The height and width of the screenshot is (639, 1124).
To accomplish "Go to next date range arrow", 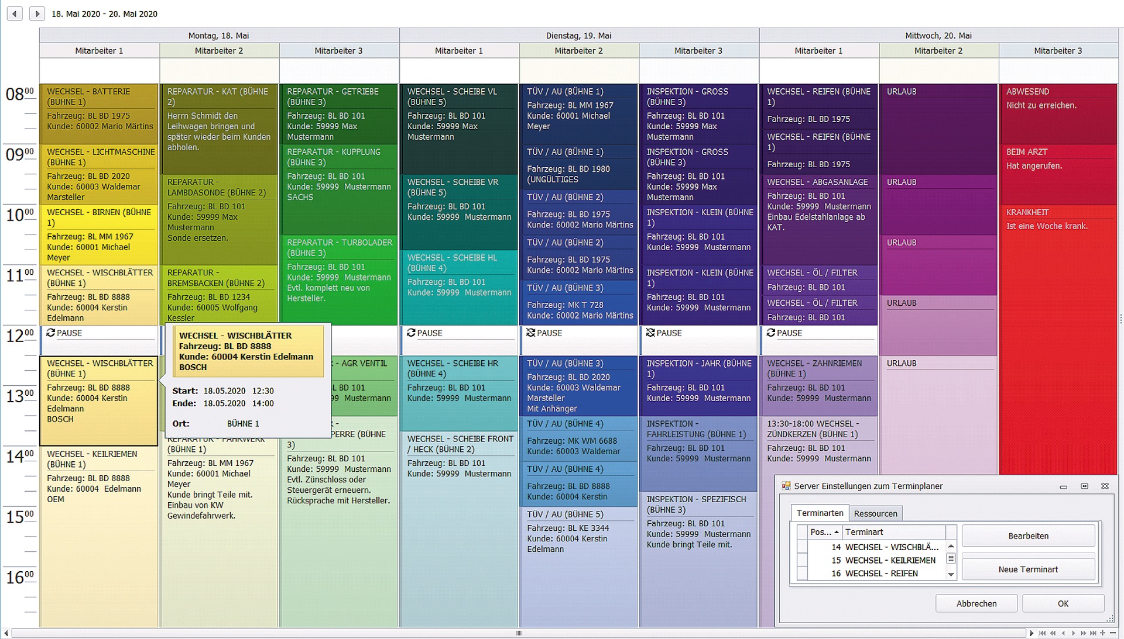I will tap(37, 13).
